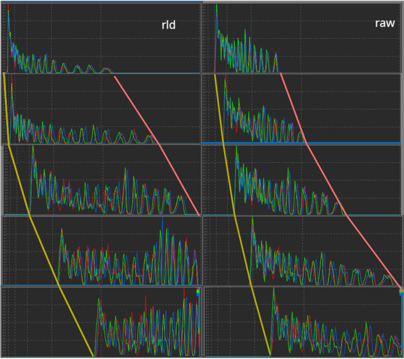Select the fourth histogram in the raw column
This screenshot has width=404, height=359.
coord(302,250)
